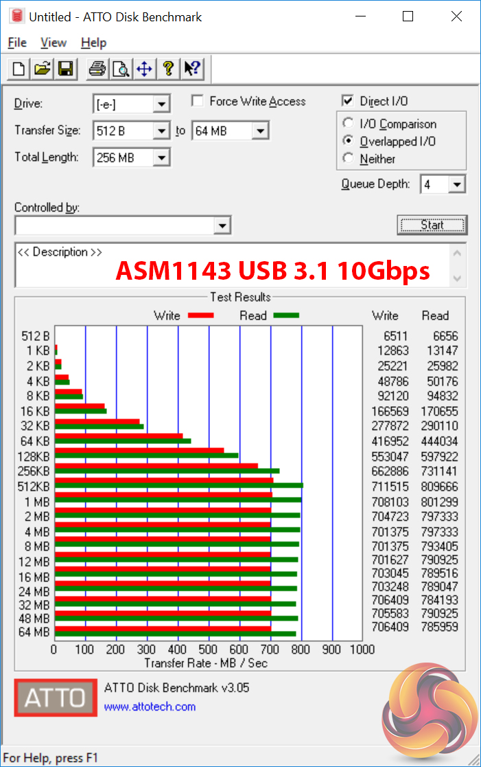Click the Description scrollbar up arrow
Screen dimensions: 481x767
tap(457, 254)
